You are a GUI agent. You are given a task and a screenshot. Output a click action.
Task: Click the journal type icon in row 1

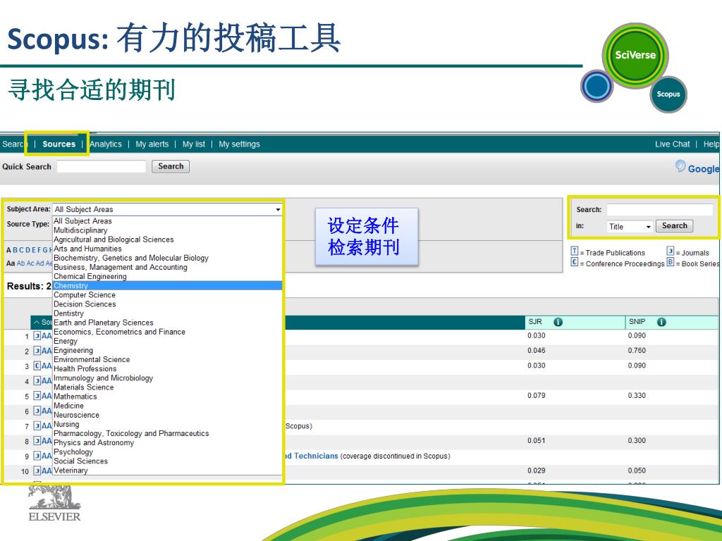pos(37,336)
